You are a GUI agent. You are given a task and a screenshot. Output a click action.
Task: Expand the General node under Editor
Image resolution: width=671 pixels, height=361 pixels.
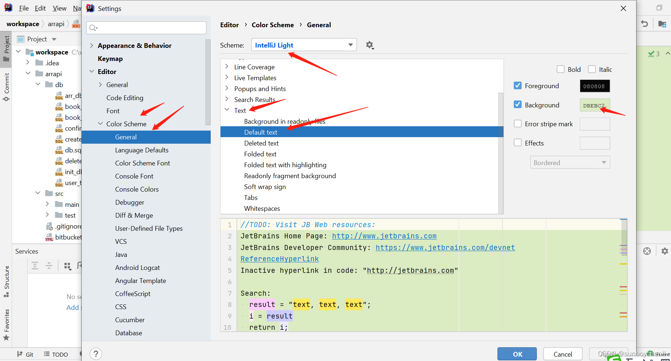tap(100, 85)
